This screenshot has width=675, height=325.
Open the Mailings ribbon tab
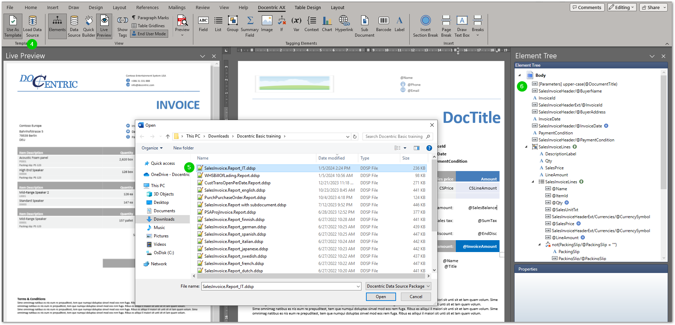pyautogui.click(x=177, y=7)
